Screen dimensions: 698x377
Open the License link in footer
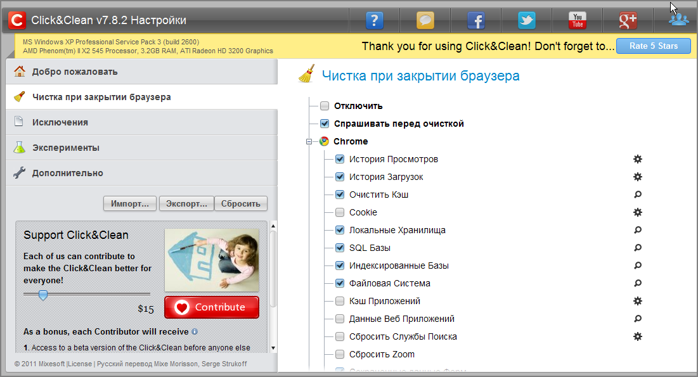tap(80, 364)
